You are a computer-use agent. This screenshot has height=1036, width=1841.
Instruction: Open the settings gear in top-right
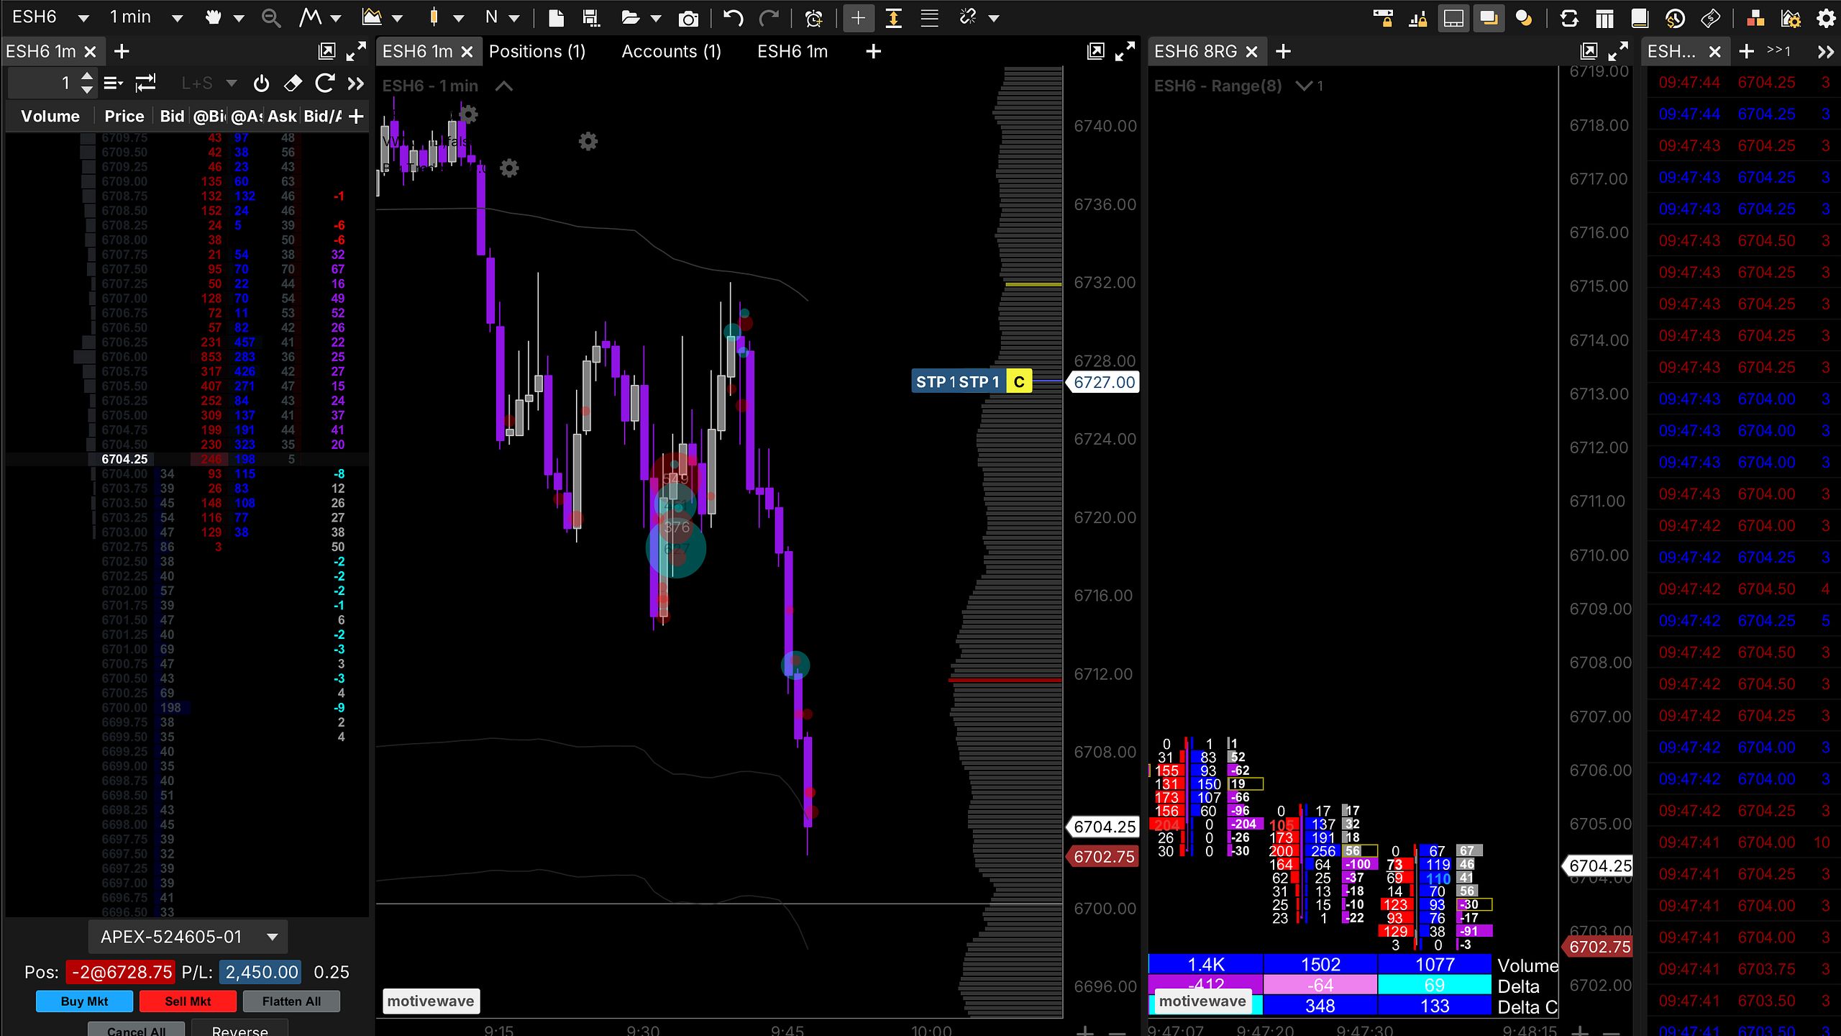point(1826,18)
